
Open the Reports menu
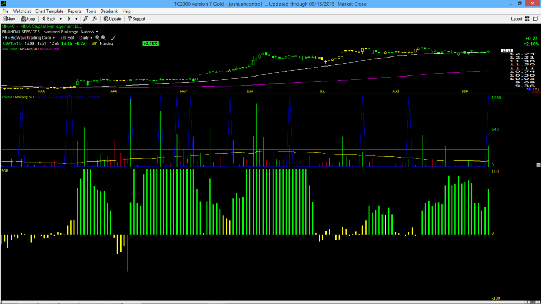click(74, 11)
